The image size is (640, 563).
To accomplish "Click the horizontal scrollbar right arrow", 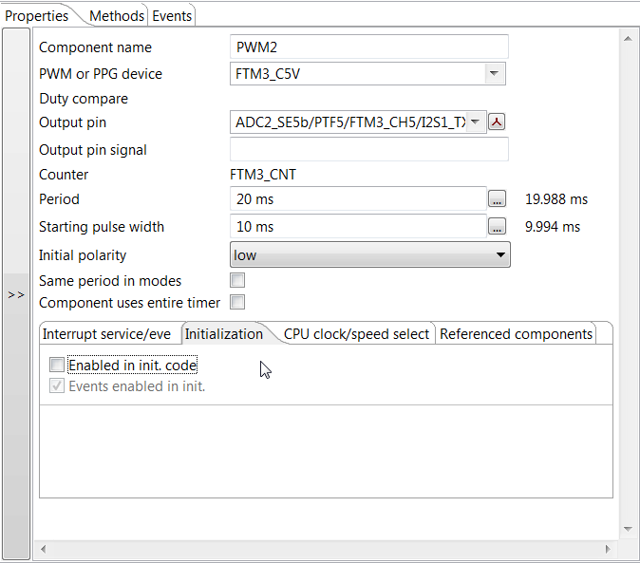I will (x=609, y=549).
